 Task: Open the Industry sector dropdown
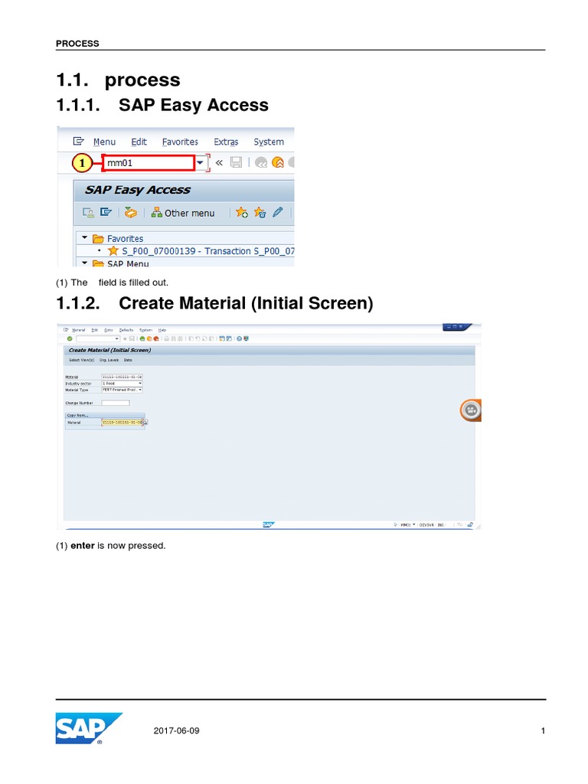point(140,384)
